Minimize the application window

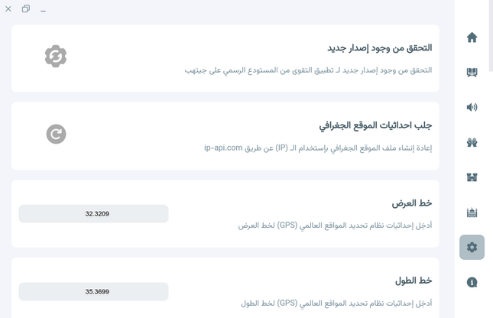pos(44,9)
